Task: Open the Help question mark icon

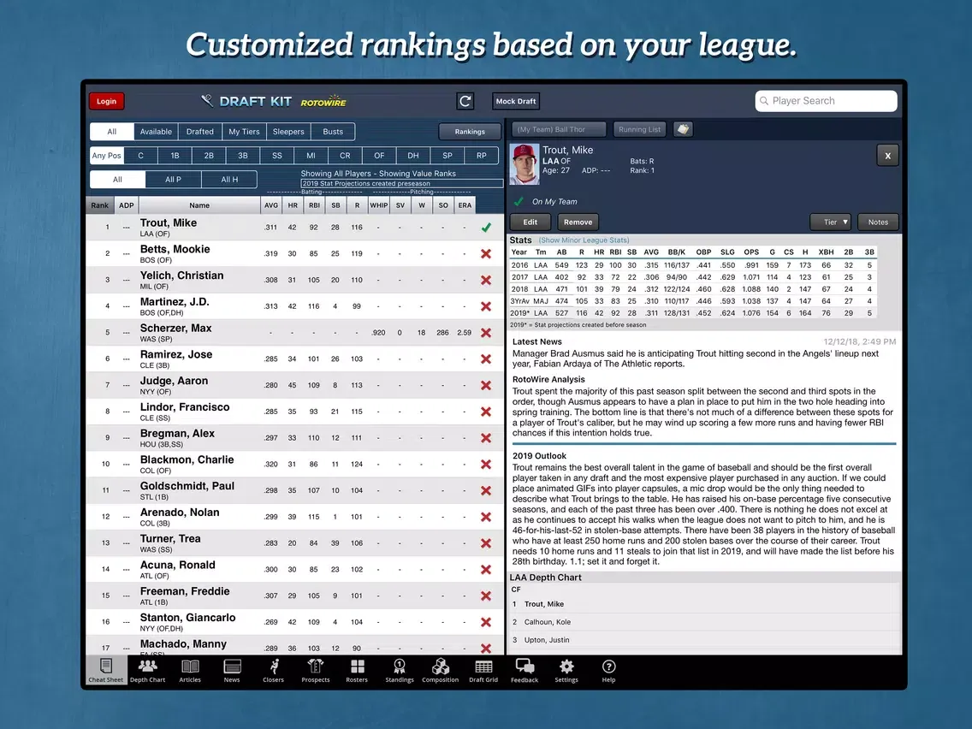Action: (x=608, y=671)
